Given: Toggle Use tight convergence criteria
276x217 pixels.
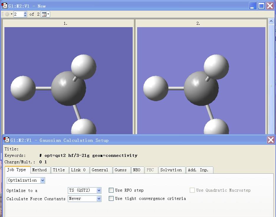Looking at the screenshot, I should coord(111,198).
